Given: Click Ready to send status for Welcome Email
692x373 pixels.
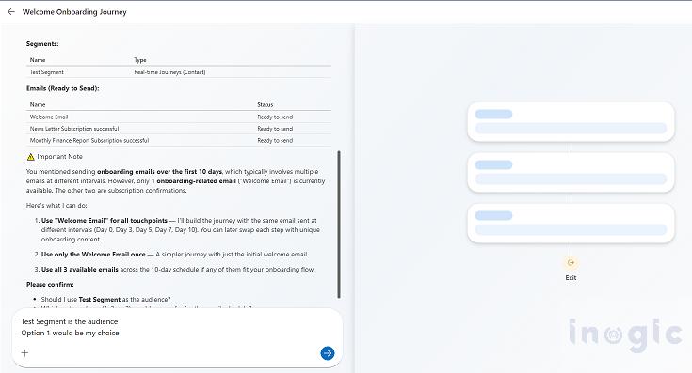Looking at the screenshot, I should click(x=275, y=117).
